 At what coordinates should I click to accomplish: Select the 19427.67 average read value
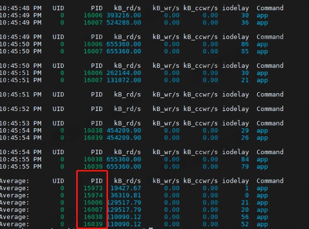pos(126,188)
